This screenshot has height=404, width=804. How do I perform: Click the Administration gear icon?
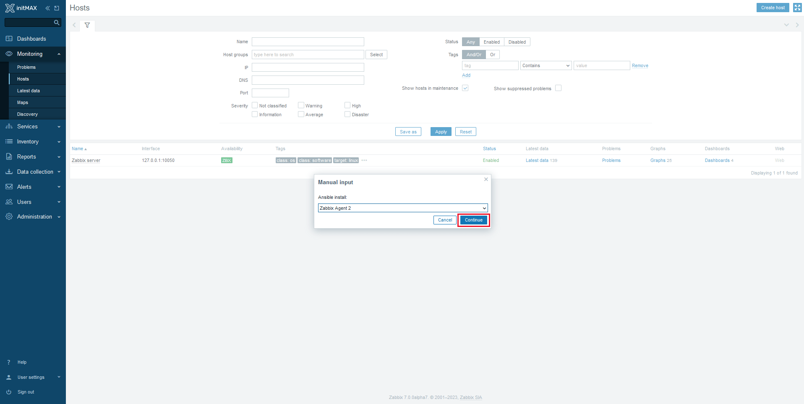(9, 216)
